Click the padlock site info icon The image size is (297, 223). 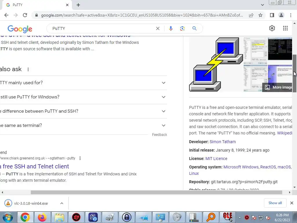pos(37,15)
